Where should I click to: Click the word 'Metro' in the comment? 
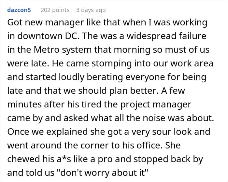(x=47, y=49)
